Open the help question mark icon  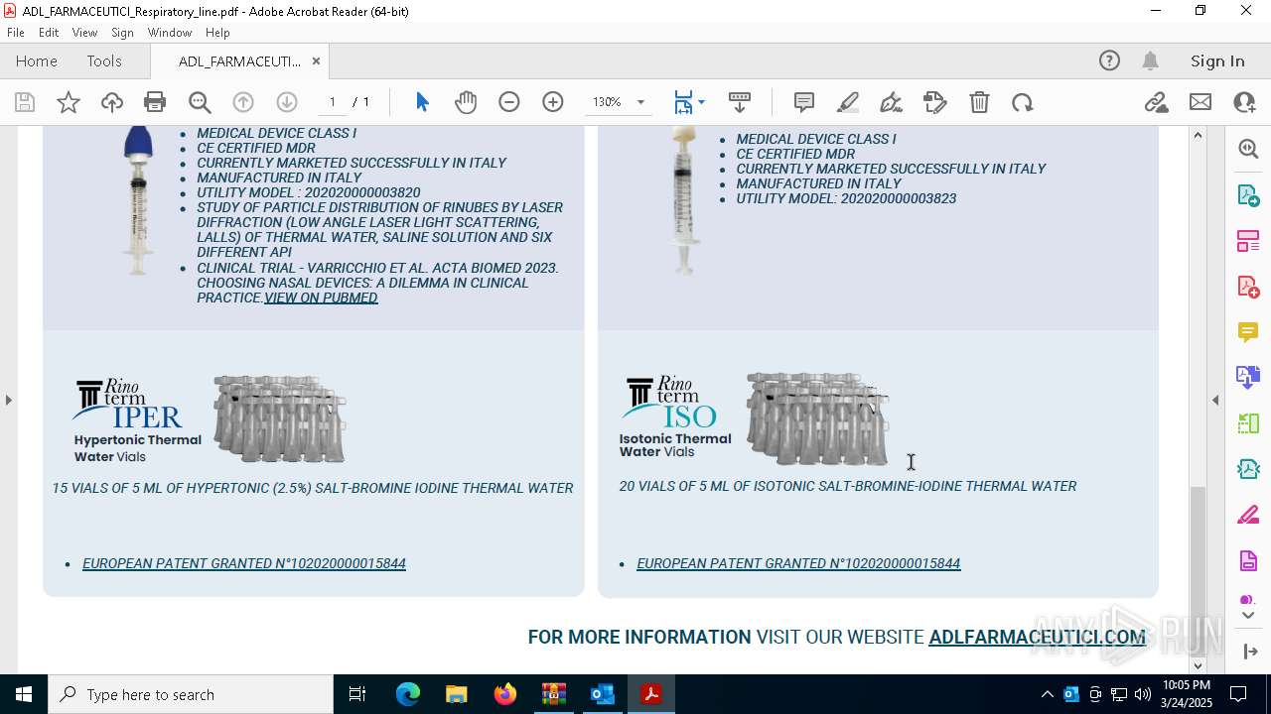tap(1109, 60)
